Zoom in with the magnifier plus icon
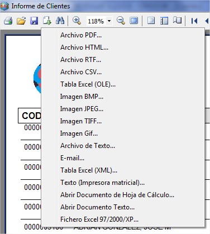Image resolution: width=210 pixels, height=234 pixels. pos(77,21)
